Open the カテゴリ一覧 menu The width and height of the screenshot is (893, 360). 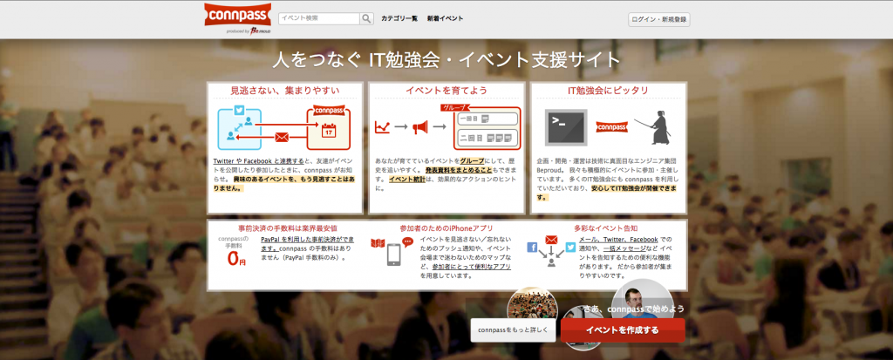tap(399, 18)
